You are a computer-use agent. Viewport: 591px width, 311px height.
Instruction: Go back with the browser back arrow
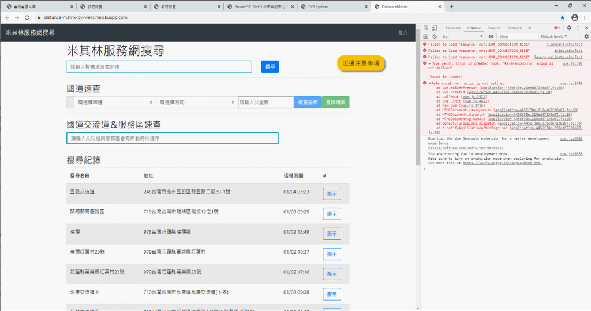pyautogui.click(x=7, y=17)
